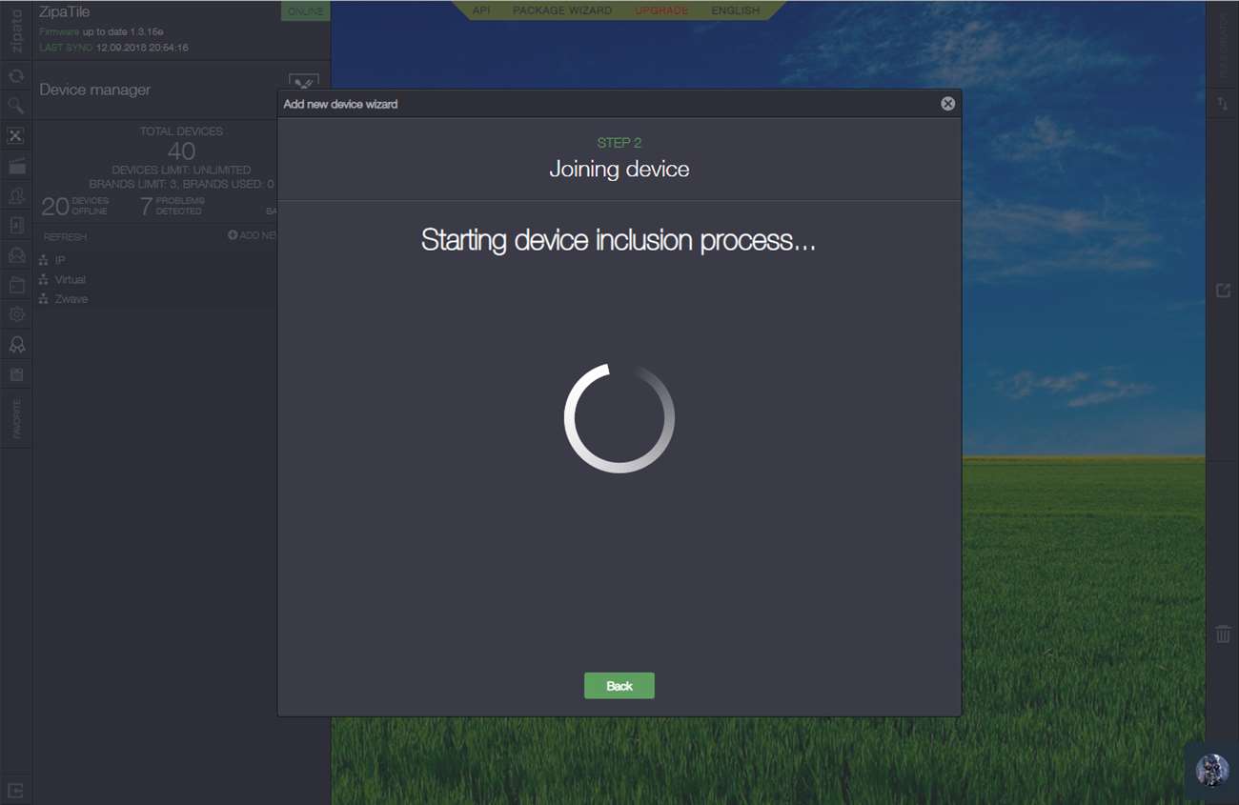
Task: Click the synchronize arrows icon in sidebar
Action: click(x=16, y=76)
